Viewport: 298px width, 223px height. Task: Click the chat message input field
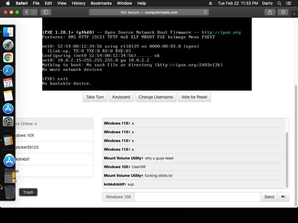(198, 197)
